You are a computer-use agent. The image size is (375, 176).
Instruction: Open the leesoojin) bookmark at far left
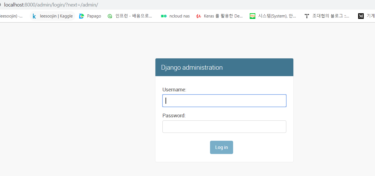(x=12, y=16)
